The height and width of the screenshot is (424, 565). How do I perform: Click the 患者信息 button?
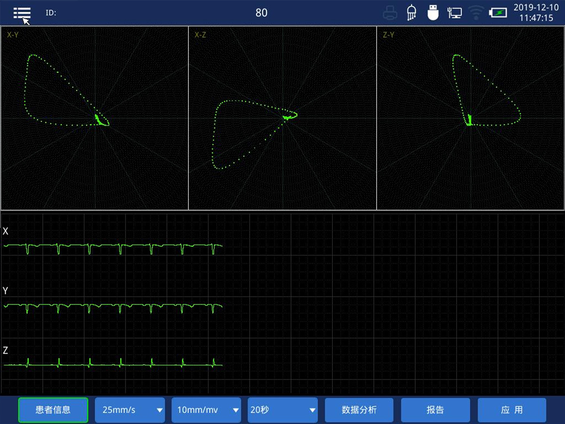[x=53, y=410]
